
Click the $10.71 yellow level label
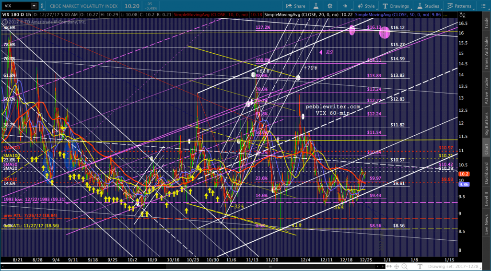point(446,156)
